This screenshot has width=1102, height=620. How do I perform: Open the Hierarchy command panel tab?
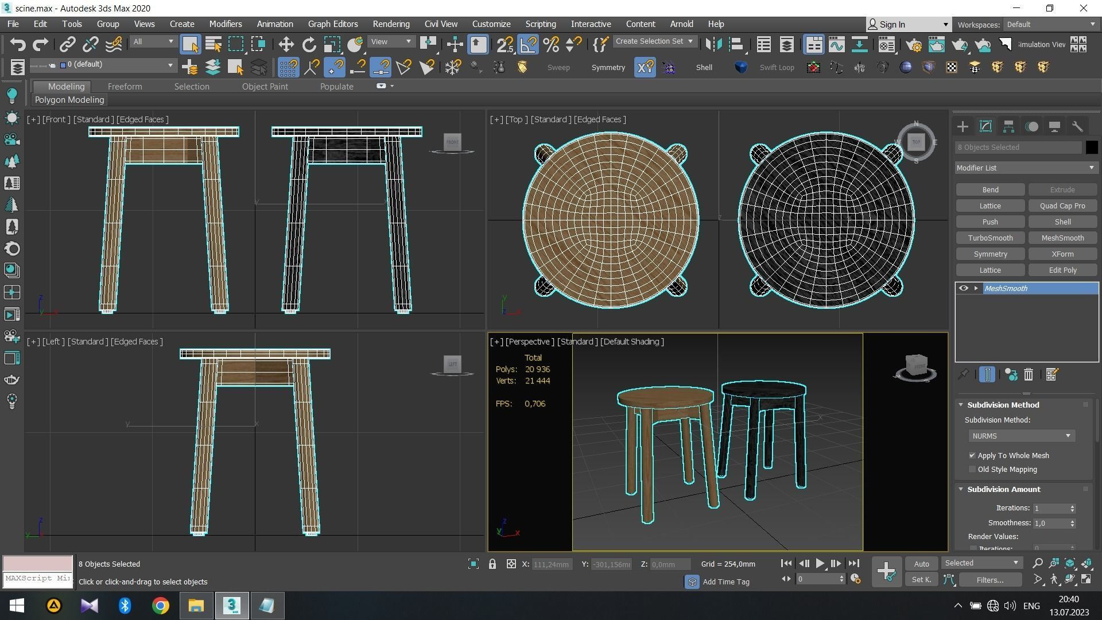coord(1008,126)
